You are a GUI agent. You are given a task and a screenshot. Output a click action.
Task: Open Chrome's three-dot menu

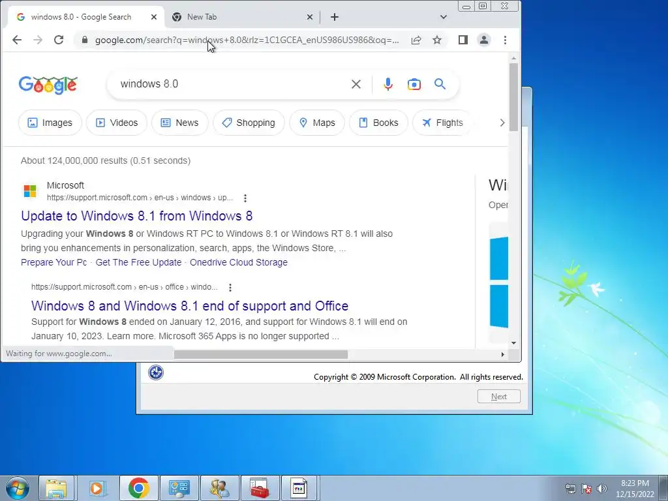(x=506, y=40)
